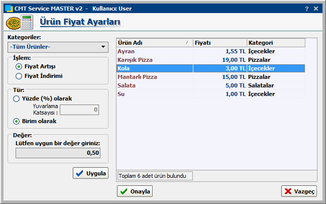Open the Kategoriler dropdown list

58,47
